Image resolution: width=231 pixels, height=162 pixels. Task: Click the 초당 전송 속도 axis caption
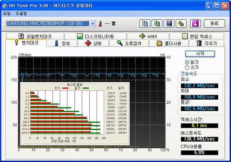[x=64, y=141]
